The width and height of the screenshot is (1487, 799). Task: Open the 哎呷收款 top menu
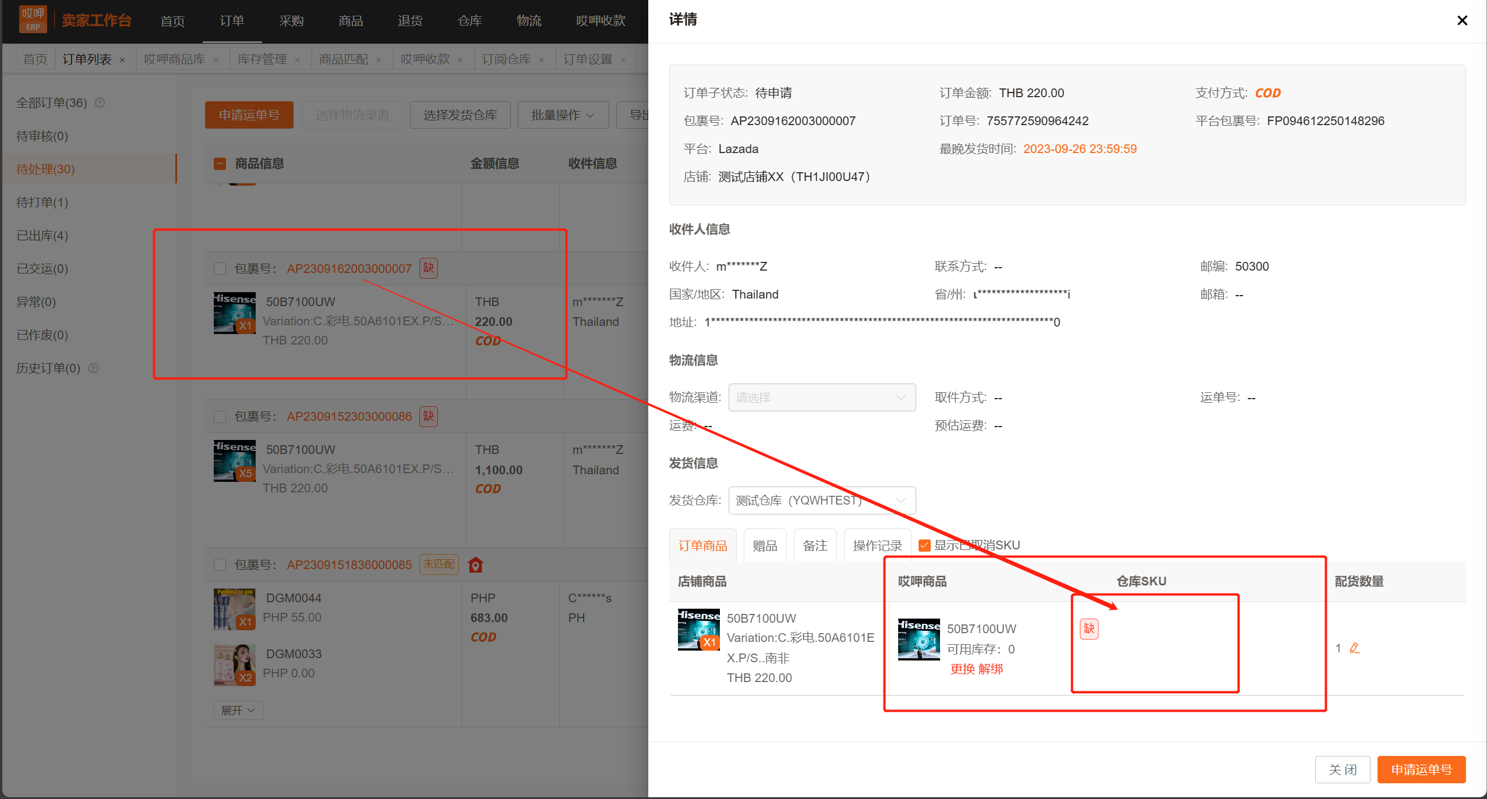pos(601,21)
